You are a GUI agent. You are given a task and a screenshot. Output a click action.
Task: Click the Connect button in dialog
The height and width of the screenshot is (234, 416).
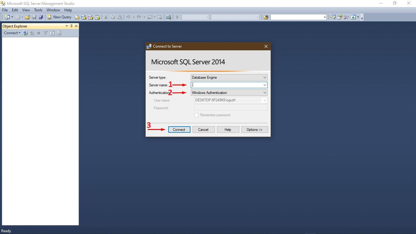coord(179,130)
